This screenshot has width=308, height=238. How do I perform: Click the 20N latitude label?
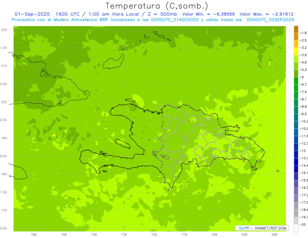coord(4,102)
